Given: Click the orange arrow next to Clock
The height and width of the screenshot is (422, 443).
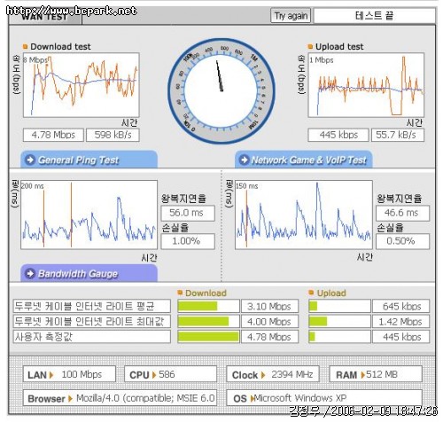Looking at the screenshot, I should click(x=263, y=375).
